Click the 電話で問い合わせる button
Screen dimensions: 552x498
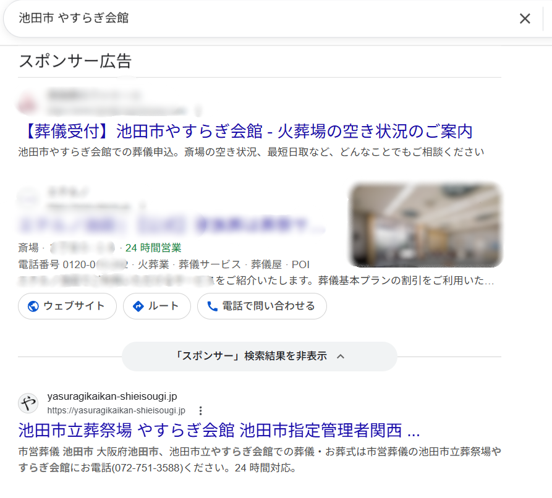click(261, 306)
